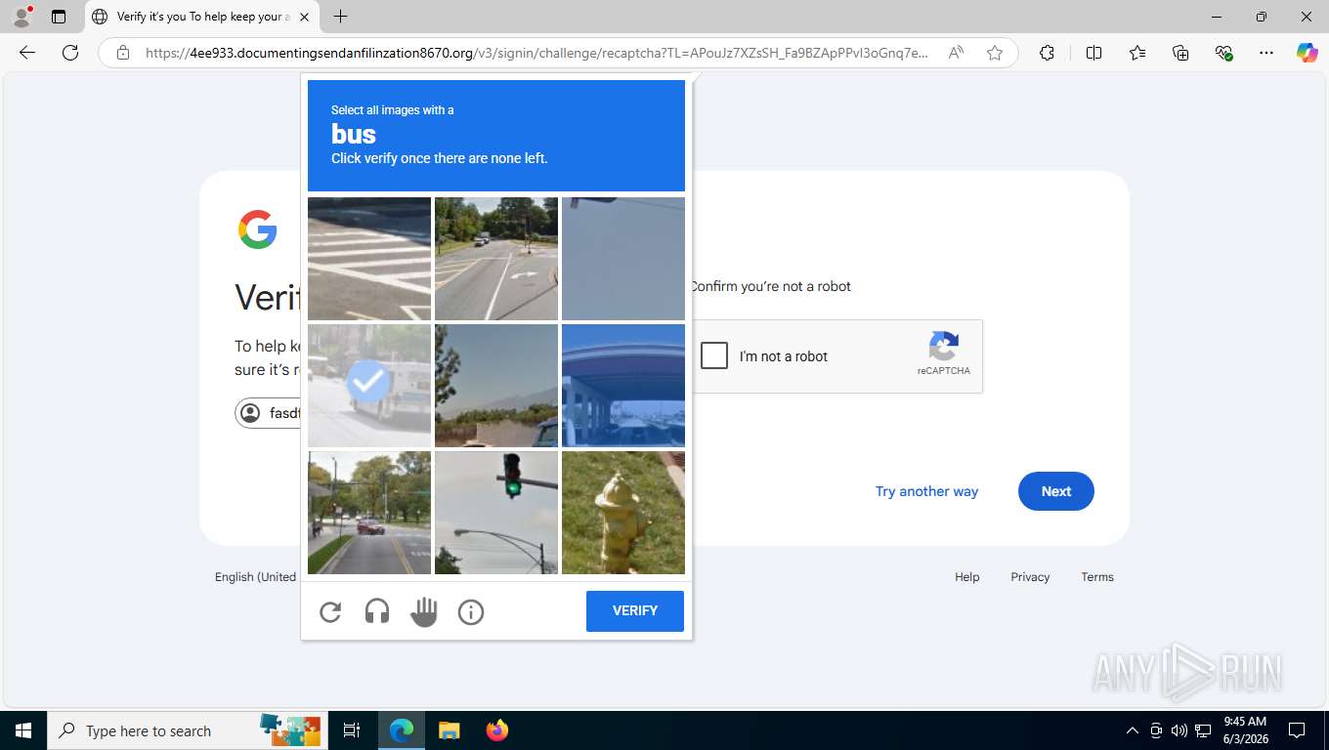Click the address bar URL
The width and height of the screenshot is (1329, 750).
pos(536,53)
